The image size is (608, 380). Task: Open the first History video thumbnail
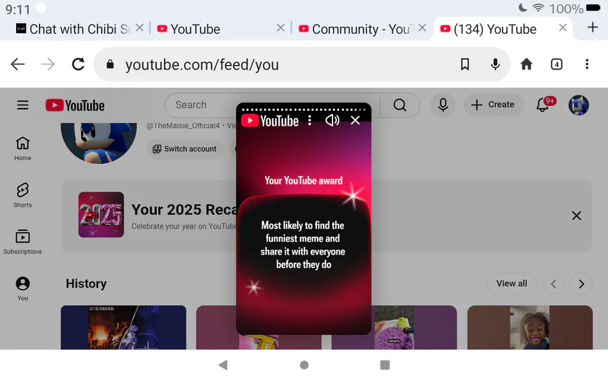click(124, 327)
